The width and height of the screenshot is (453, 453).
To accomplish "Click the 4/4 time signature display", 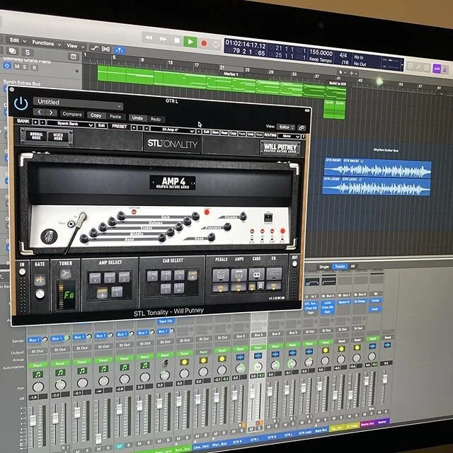I will pos(343,55).
